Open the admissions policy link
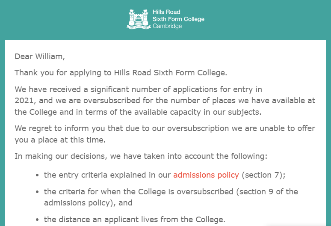The height and width of the screenshot is (226, 331). coord(207,175)
